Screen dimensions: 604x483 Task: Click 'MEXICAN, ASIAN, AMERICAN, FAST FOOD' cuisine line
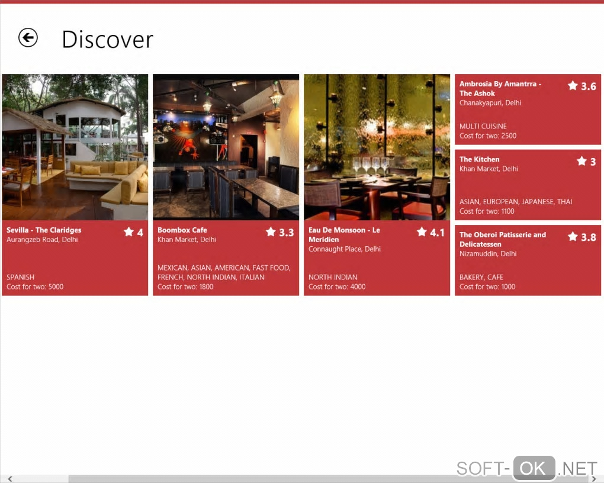(x=224, y=268)
